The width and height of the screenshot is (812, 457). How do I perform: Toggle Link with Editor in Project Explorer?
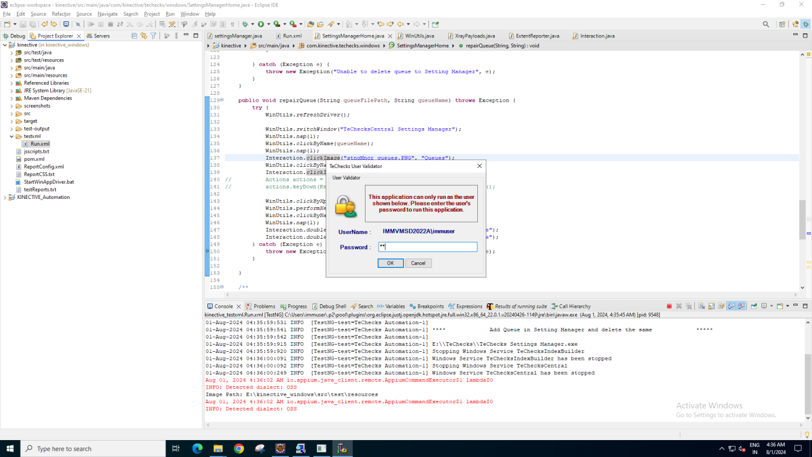pos(144,36)
